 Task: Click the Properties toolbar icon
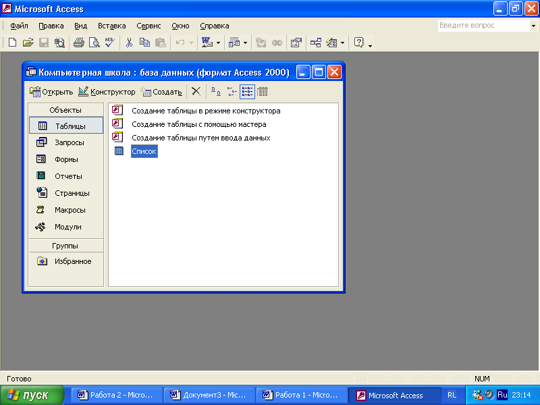tap(296, 43)
